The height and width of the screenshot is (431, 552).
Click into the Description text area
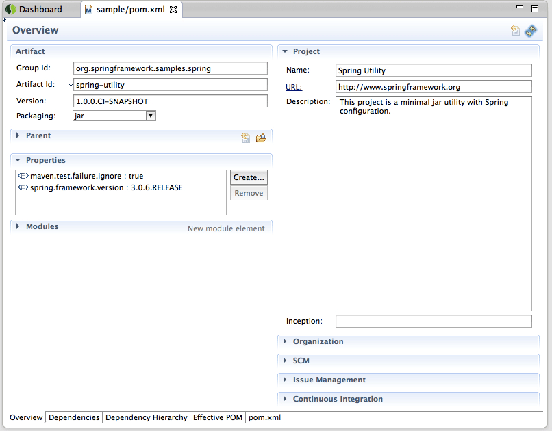pyautogui.click(x=434, y=204)
